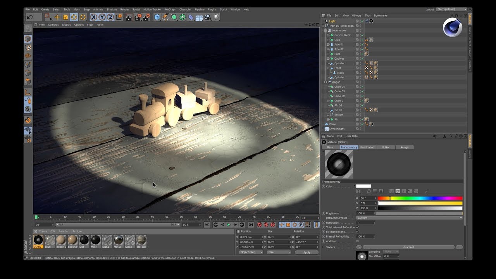Open the Simulate menu
Image resolution: width=496 pixels, height=279 pixels.
click(112, 9)
